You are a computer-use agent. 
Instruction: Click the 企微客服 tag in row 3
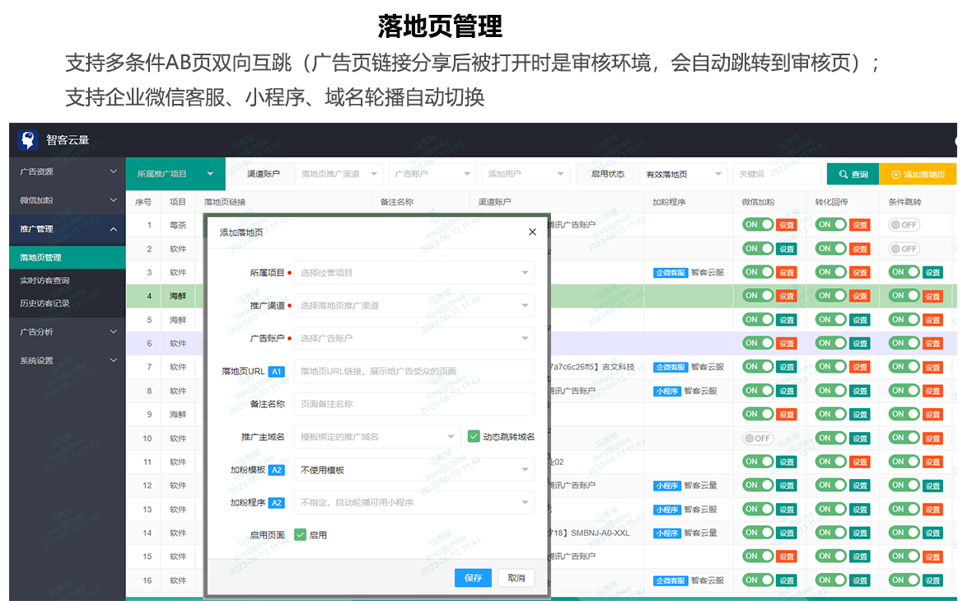pos(670,272)
